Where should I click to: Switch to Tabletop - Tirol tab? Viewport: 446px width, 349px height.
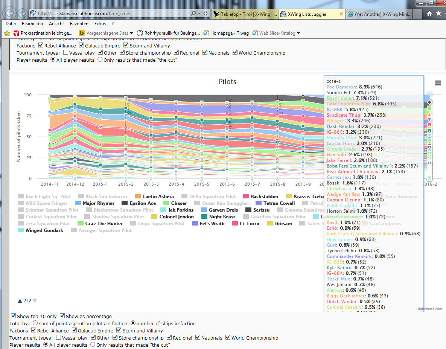245,14
